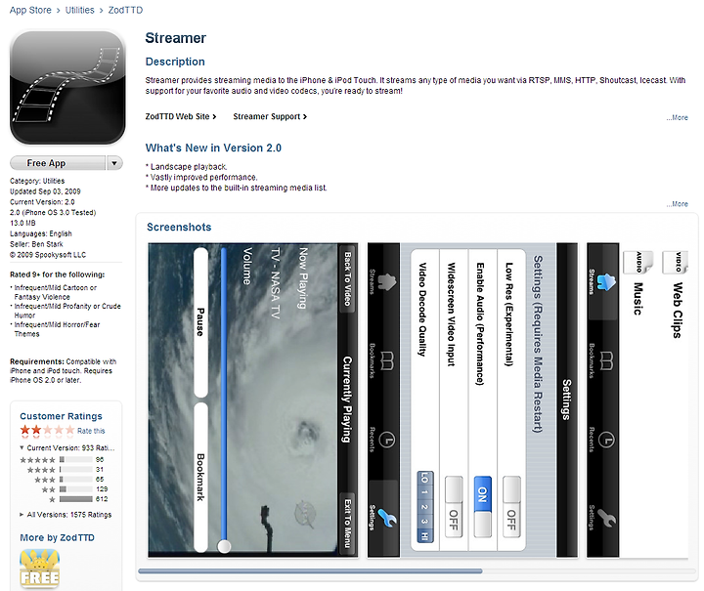Select HI on Video Decode Quality control
This screenshot has width=704, height=591.
424,536
